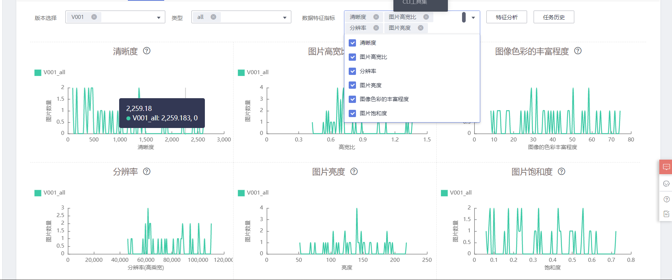This screenshot has width=672, height=280.
Task: Click the 高宽比 axis label
Action: pos(347,147)
